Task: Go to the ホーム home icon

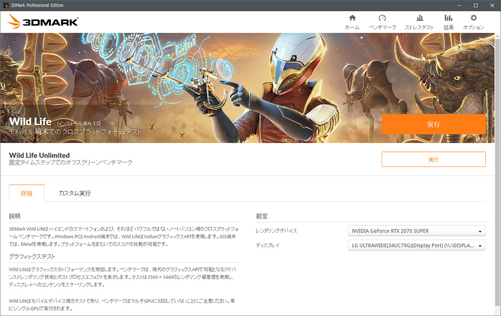Action: click(352, 18)
